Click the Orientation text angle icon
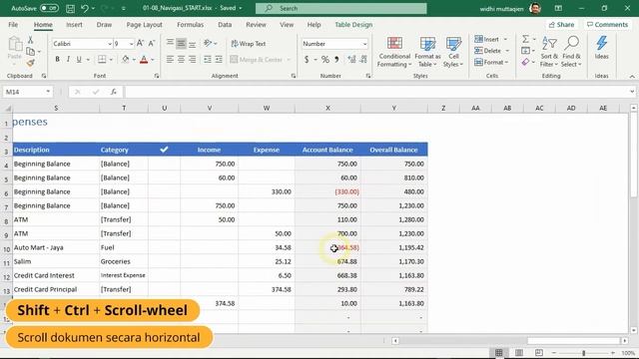Image resolution: width=639 pixels, height=359 pixels. click(x=208, y=43)
